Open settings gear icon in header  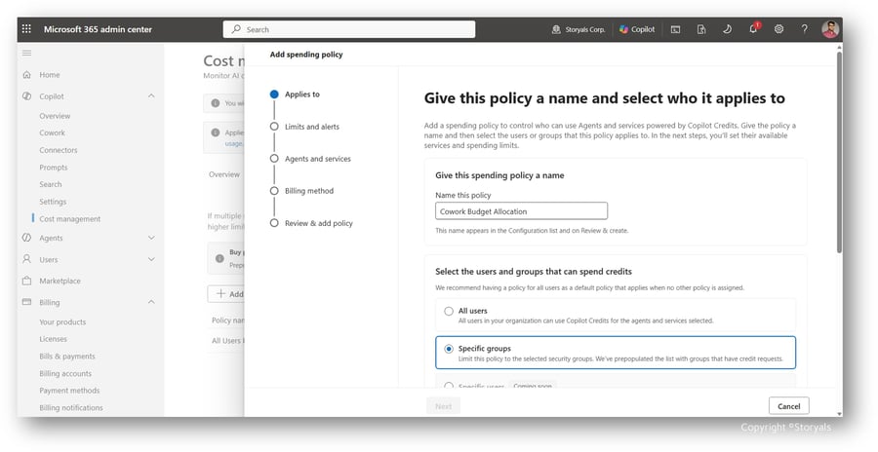pos(778,29)
